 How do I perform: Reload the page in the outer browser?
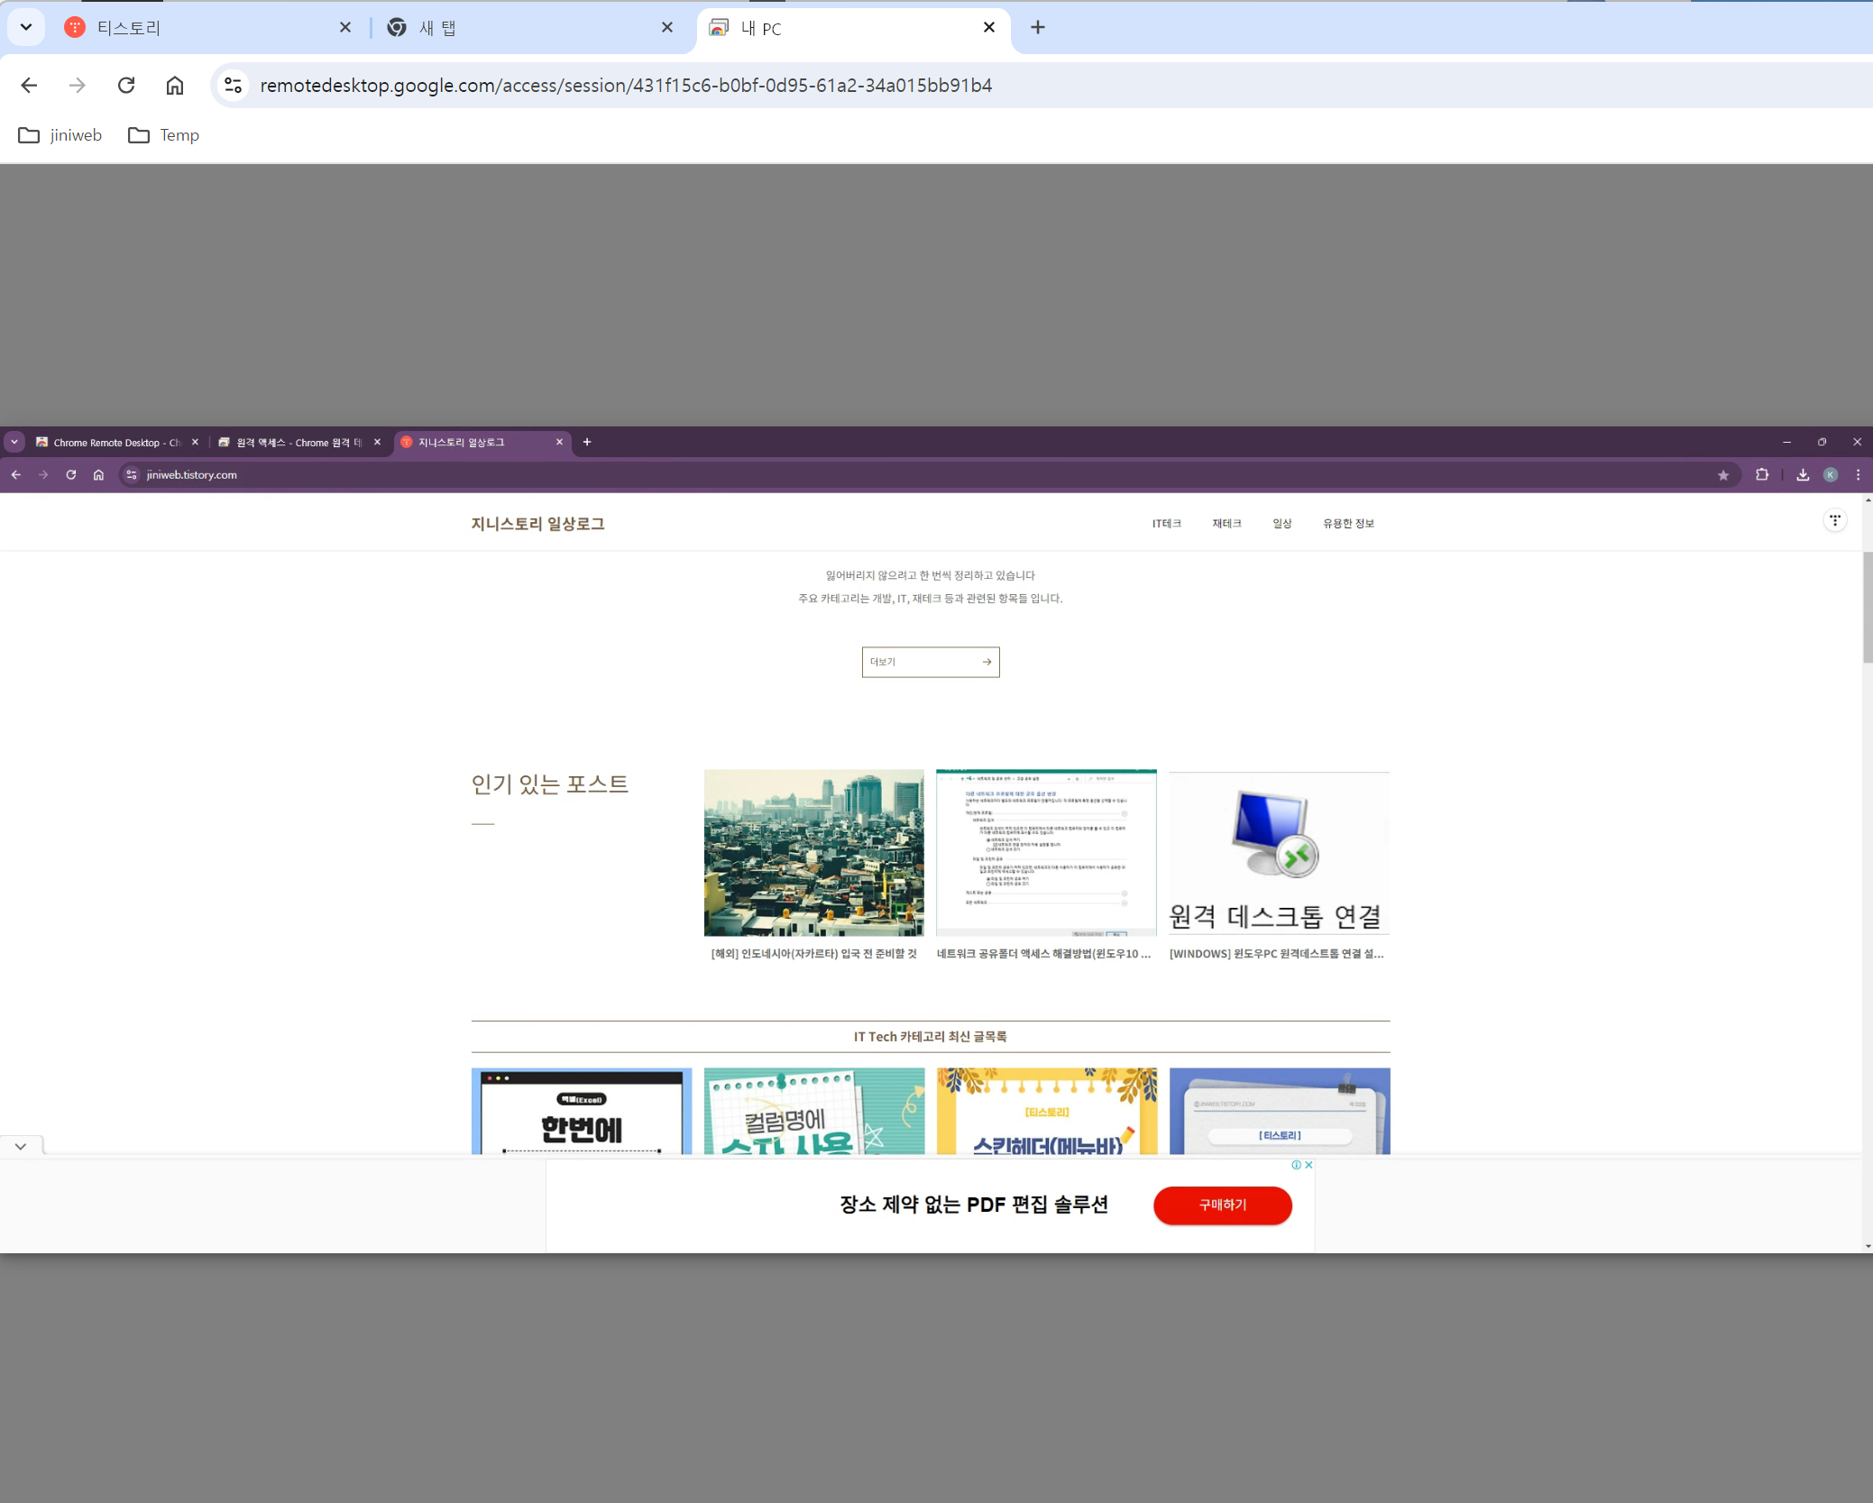126,85
